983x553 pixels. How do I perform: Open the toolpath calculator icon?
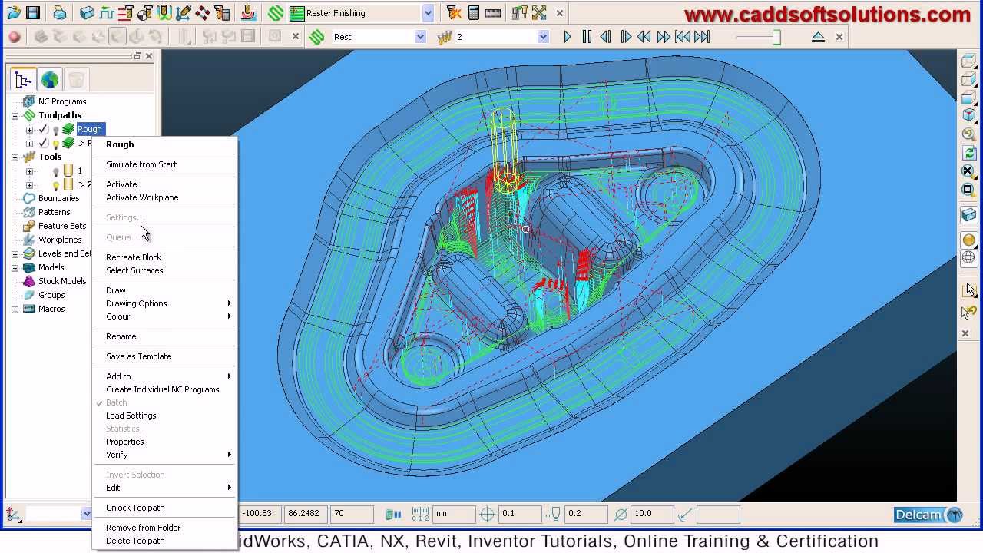pyautogui.click(x=474, y=13)
